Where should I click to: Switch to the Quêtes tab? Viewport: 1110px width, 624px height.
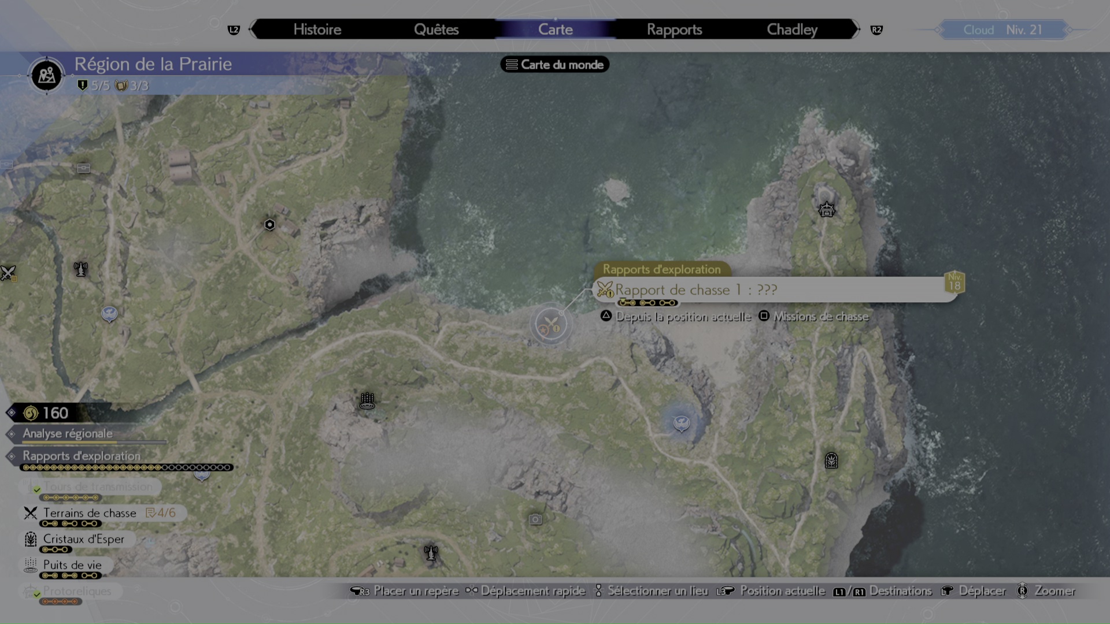click(436, 29)
